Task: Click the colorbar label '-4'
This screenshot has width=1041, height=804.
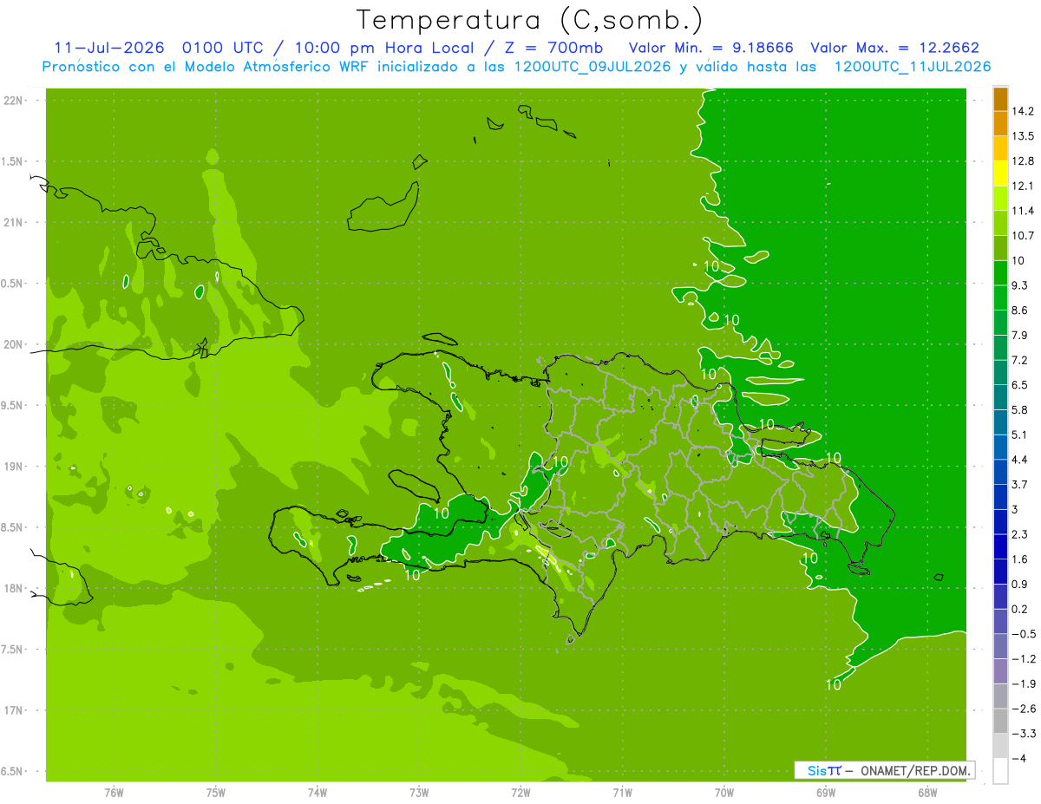Action: tap(1019, 758)
